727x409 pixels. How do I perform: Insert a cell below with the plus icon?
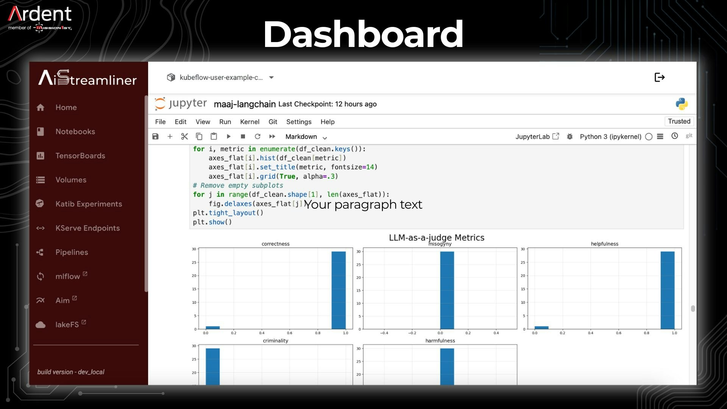pyautogui.click(x=170, y=136)
